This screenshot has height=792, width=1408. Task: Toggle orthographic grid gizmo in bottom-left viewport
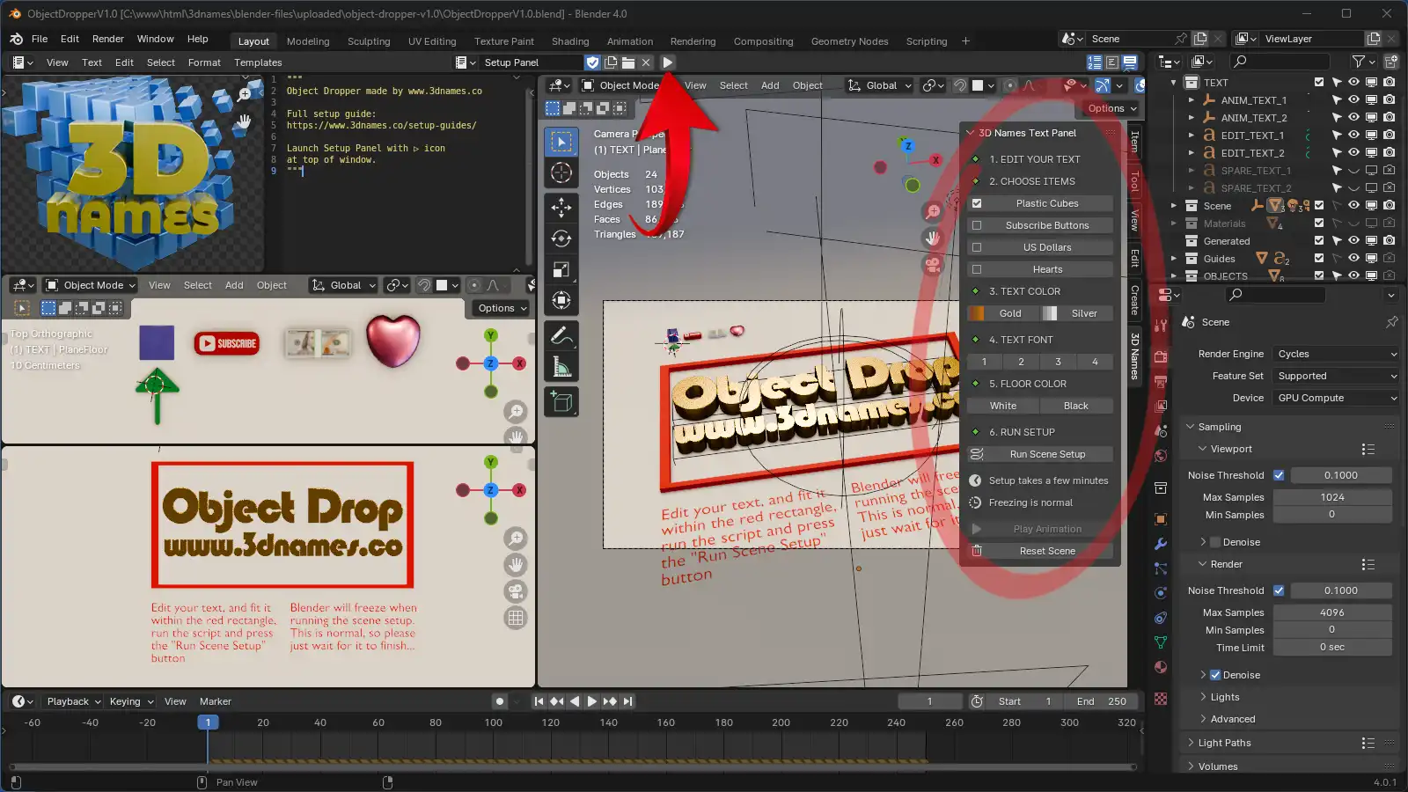point(516,618)
